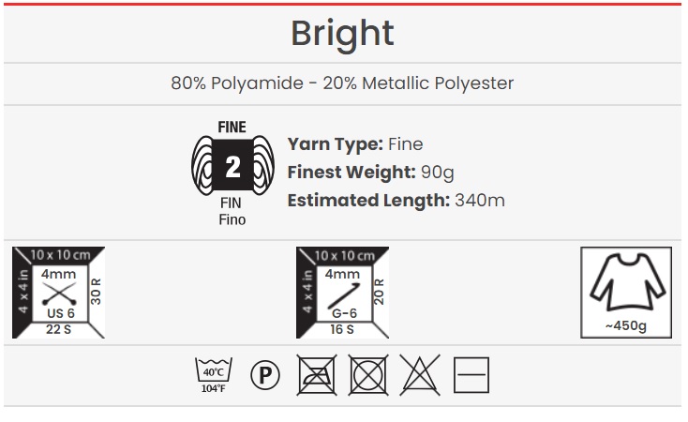Click the crochet hook gauge icon
The height and width of the screenshot is (422, 688).
(x=342, y=292)
